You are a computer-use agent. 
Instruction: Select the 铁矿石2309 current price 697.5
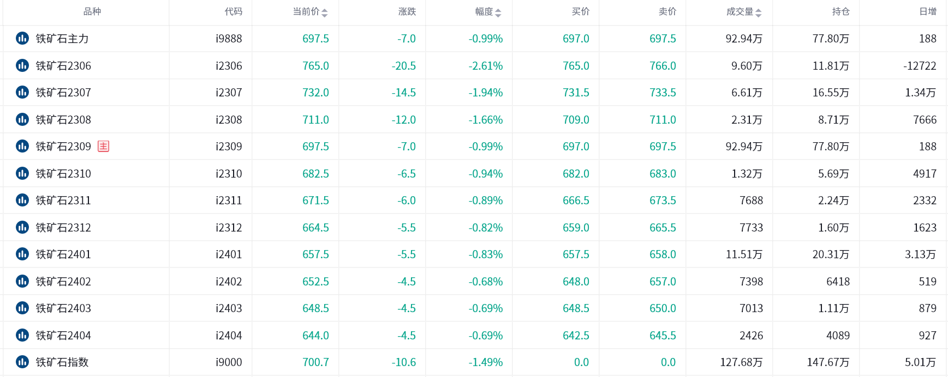tap(315, 147)
